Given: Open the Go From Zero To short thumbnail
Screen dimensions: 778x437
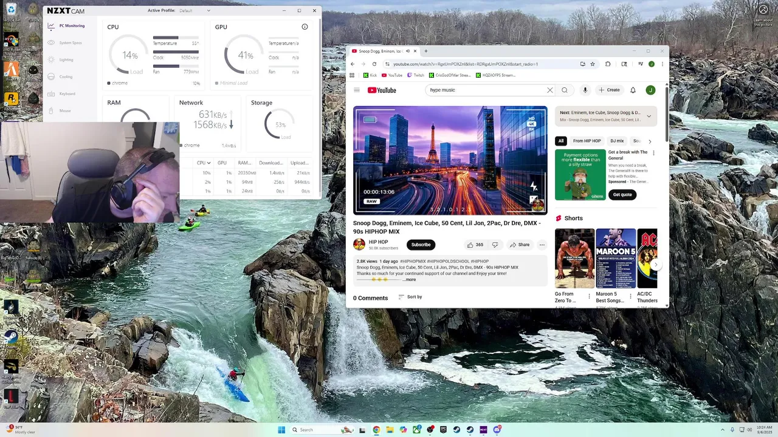Looking at the screenshot, I should [x=575, y=258].
